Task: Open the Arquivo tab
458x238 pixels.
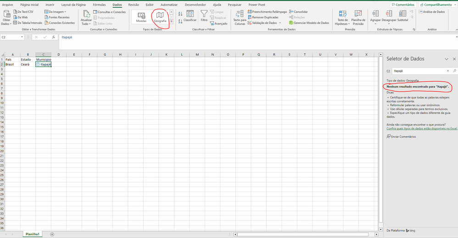Action: (x=8, y=5)
